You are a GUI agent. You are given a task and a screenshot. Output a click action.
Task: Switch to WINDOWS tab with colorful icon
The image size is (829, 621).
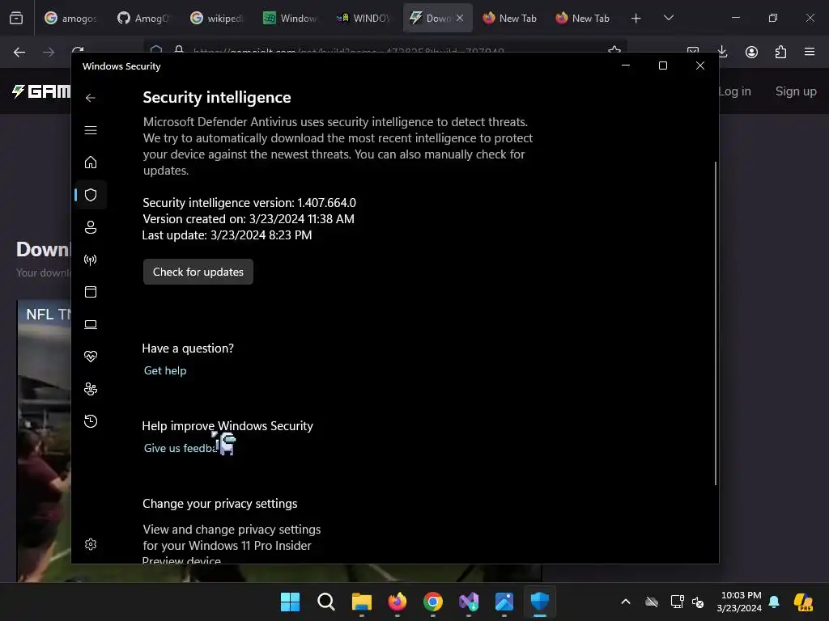[x=363, y=18]
